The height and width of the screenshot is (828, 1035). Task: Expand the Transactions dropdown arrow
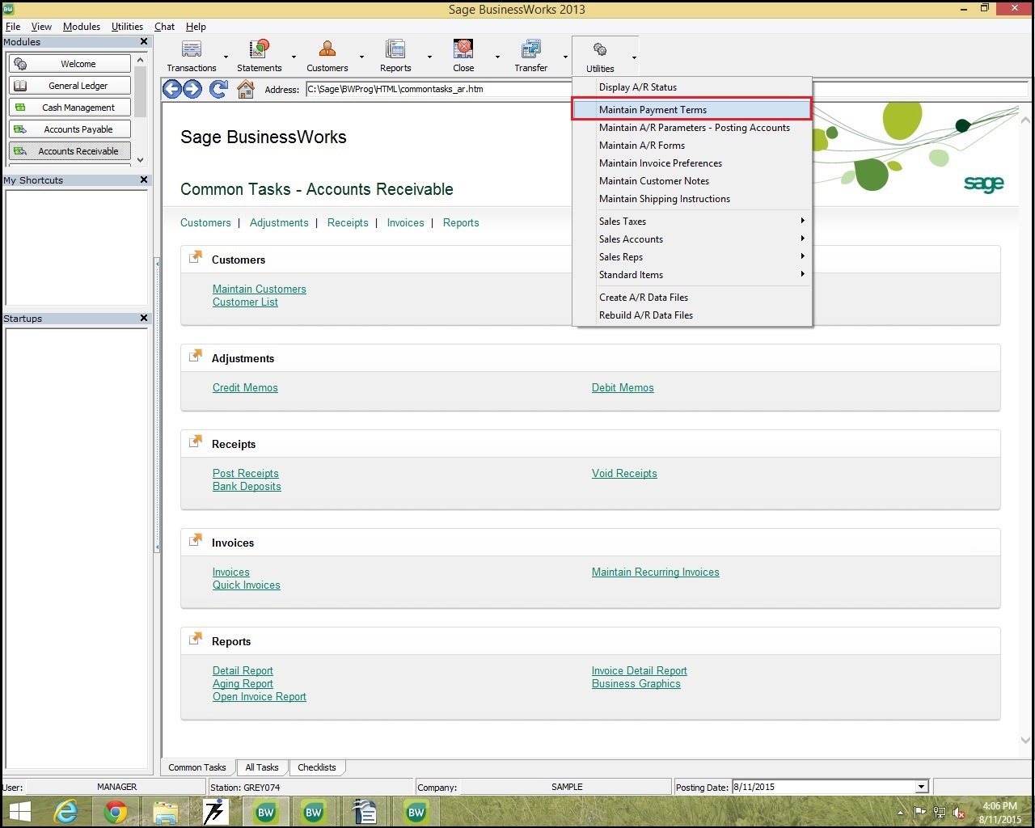pos(226,57)
